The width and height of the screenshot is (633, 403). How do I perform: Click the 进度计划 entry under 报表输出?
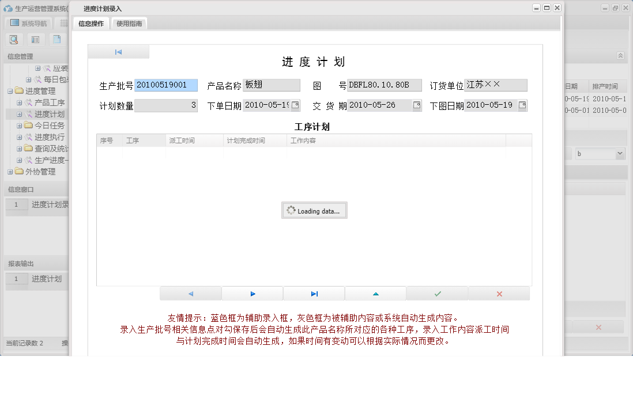coord(48,279)
